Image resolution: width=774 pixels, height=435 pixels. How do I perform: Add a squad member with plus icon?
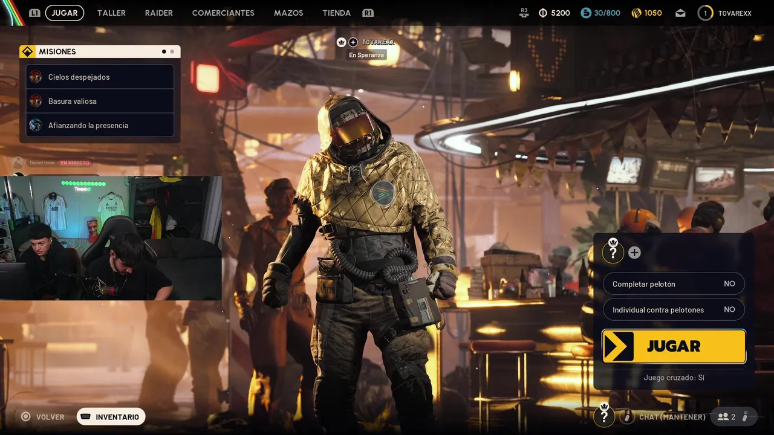pyautogui.click(x=634, y=253)
